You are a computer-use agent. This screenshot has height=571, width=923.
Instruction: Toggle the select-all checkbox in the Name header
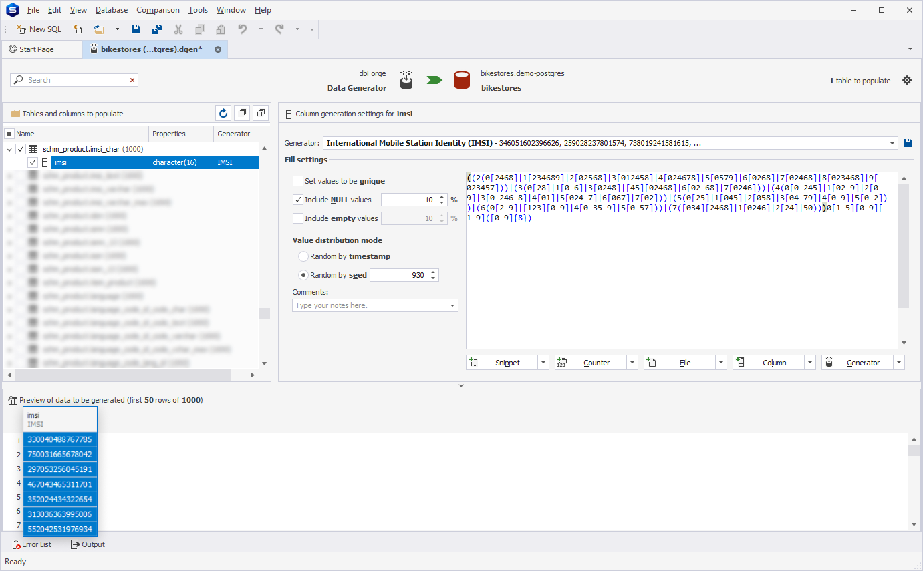tap(9, 134)
